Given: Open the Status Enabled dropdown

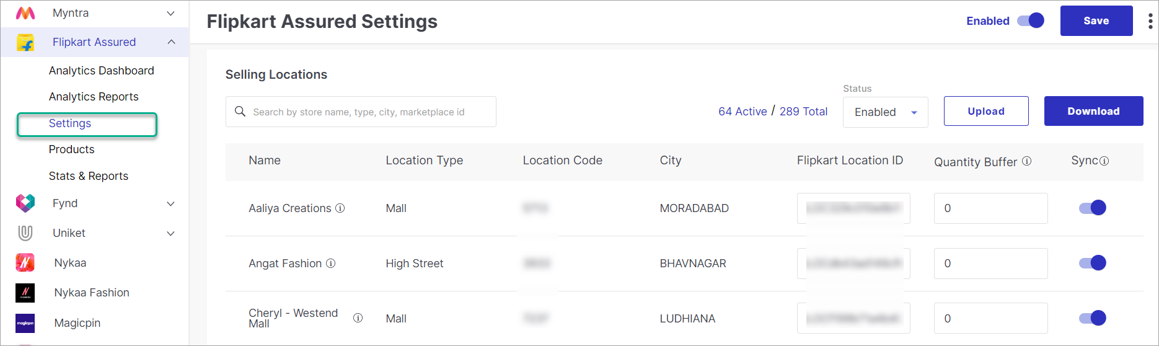Looking at the screenshot, I should pos(885,112).
